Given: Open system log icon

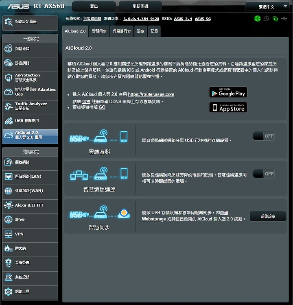Looking at the screenshot, I should point(9,277).
